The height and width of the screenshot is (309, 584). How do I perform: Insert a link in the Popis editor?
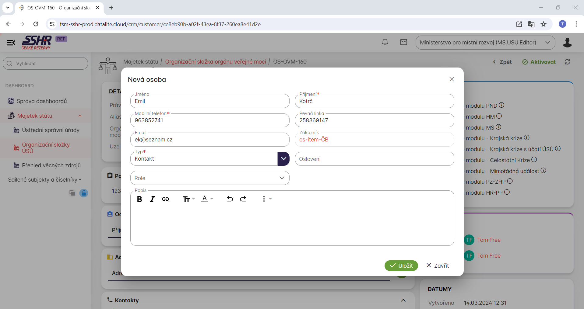(x=165, y=199)
